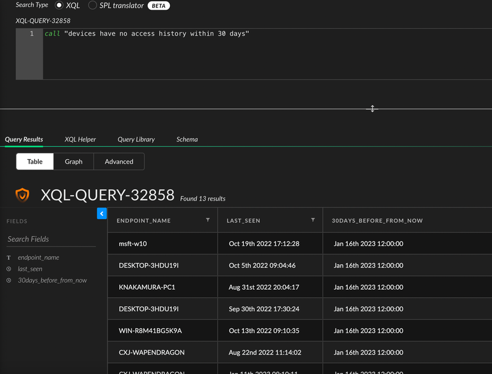Image resolution: width=492 pixels, height=374 pixels.
Task: Open the filter icon on ENDPOINT_NAME column
Action: click(x=208, y=220)
